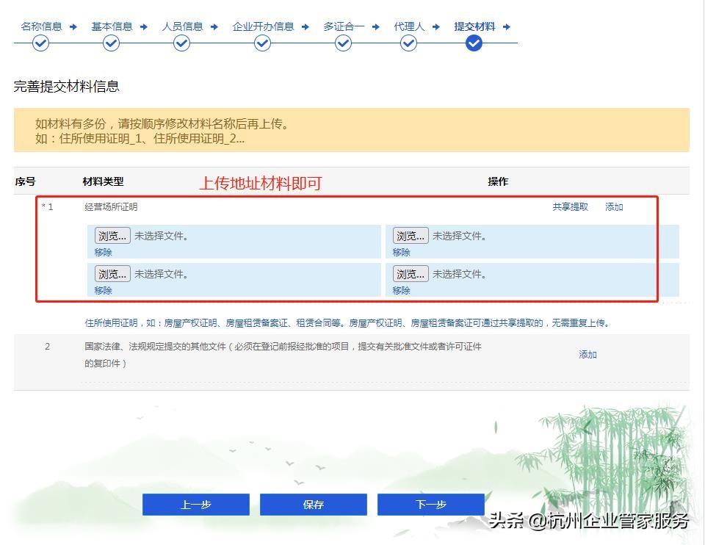The width and height of the screenshot is (705, 545).
Task: Click the top-left 浏览 file button
Action: 112,236
